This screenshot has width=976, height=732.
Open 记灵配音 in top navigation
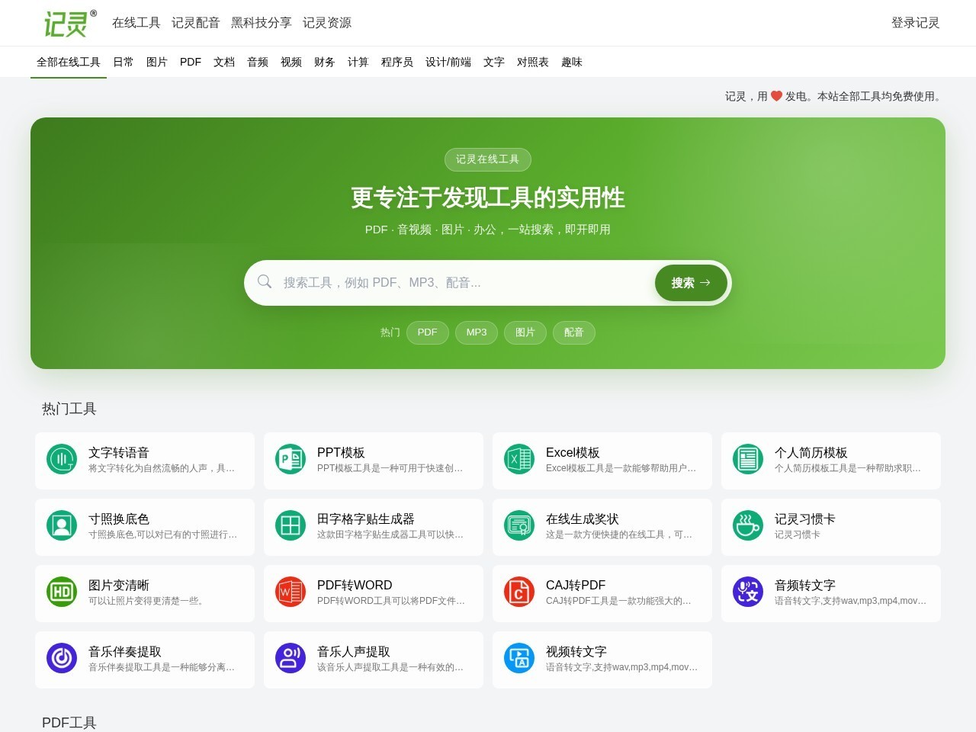click(196, 23)
